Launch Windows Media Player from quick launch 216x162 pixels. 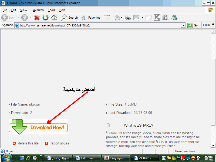[35, 158]
